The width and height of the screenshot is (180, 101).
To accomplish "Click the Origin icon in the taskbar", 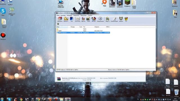I will click(x=50, y=99).
